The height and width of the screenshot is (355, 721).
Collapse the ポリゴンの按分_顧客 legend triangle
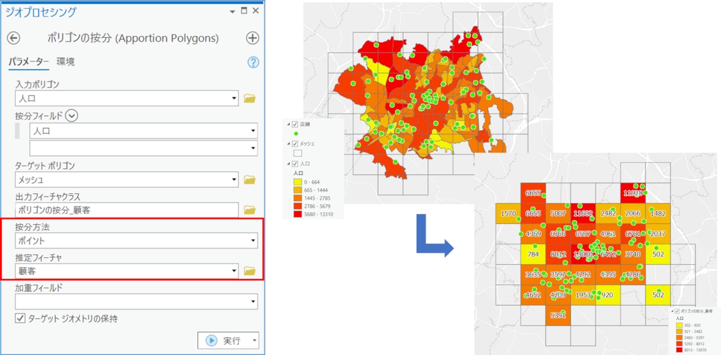pos(673,310)
